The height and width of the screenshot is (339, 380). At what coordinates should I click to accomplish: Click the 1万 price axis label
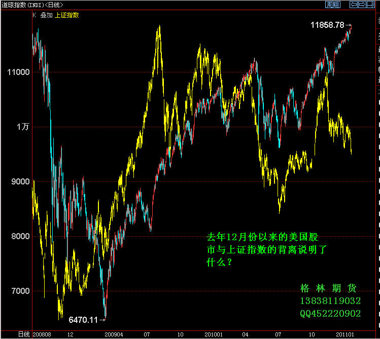(x=23, y=127)
